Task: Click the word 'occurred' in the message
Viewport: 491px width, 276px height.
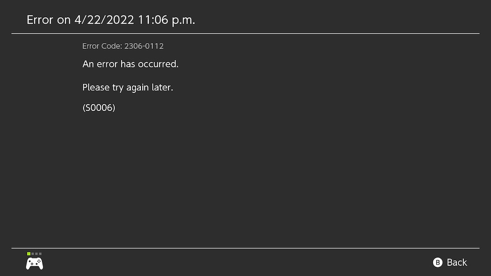Action: pyautogui.click(x=158, y=64)
